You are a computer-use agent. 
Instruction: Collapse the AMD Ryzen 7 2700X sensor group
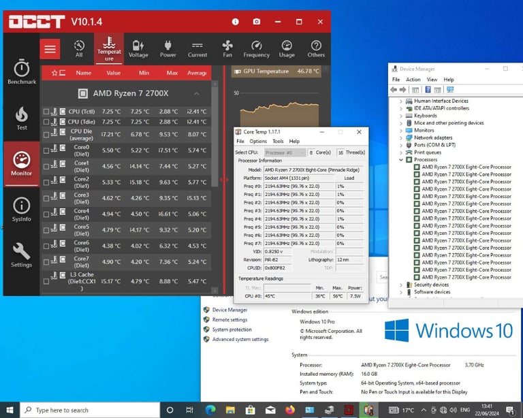pyautogui.click(x=196, y=94)
